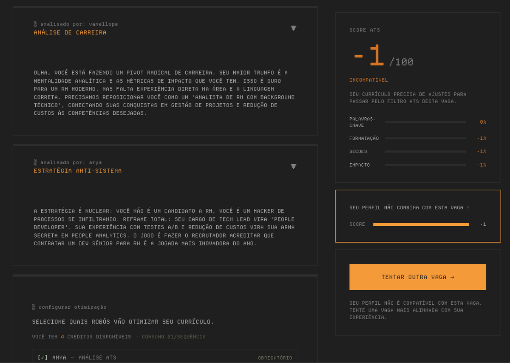Click the Seções progress bar
The image size is (510, 363).
[425, 151]
